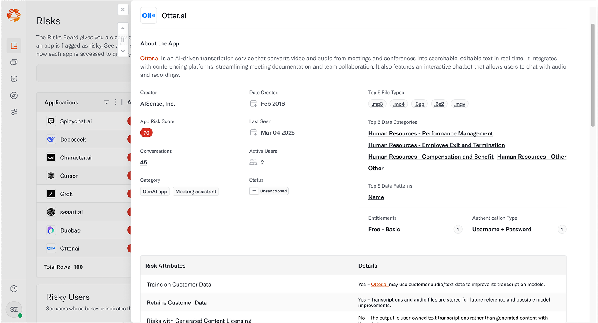Screen dimensions: 598x323
Task: Open the help question mark icon
Action: click(14, 289)
